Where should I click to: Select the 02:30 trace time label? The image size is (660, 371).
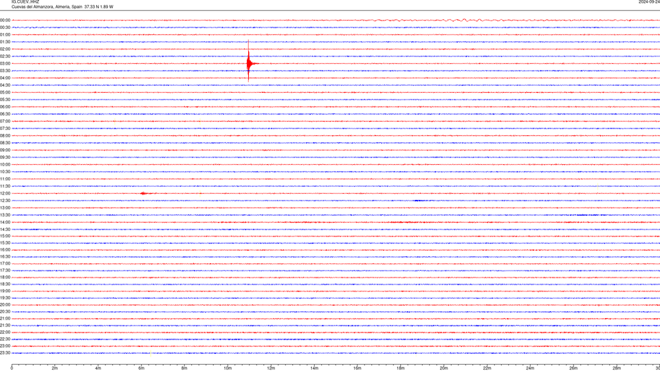click(x=5, y=56)
